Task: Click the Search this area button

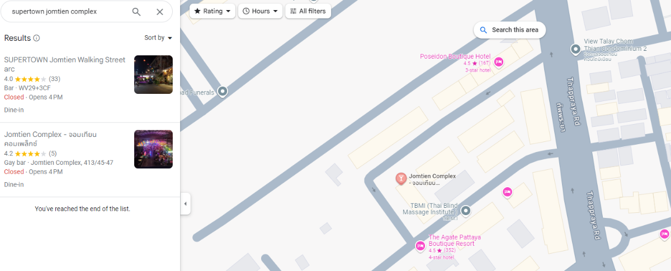Action: click(x=509, y=30)
